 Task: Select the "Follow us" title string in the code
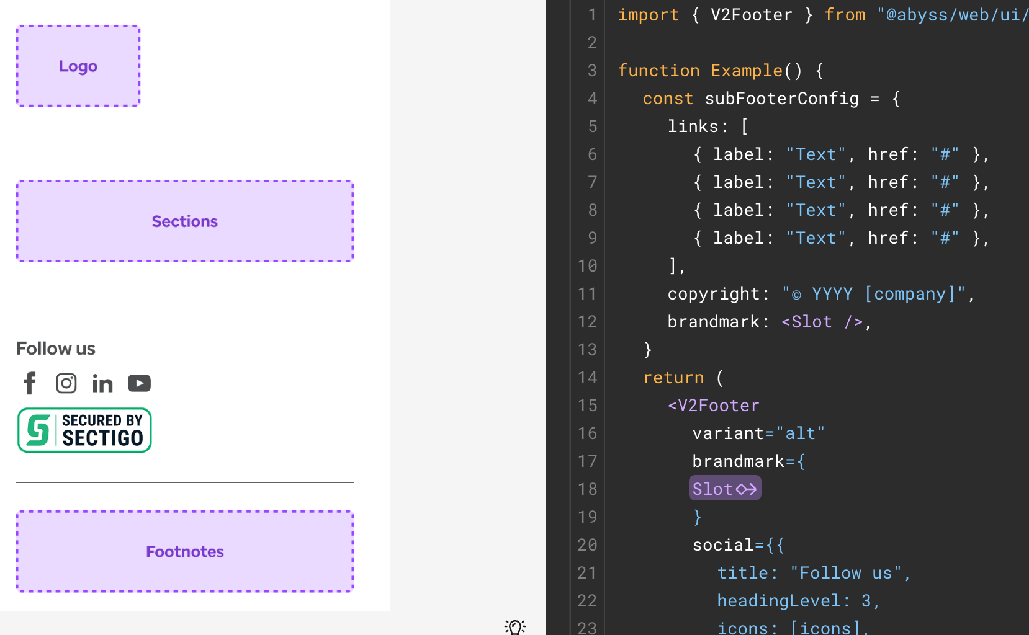pos(845,572)
